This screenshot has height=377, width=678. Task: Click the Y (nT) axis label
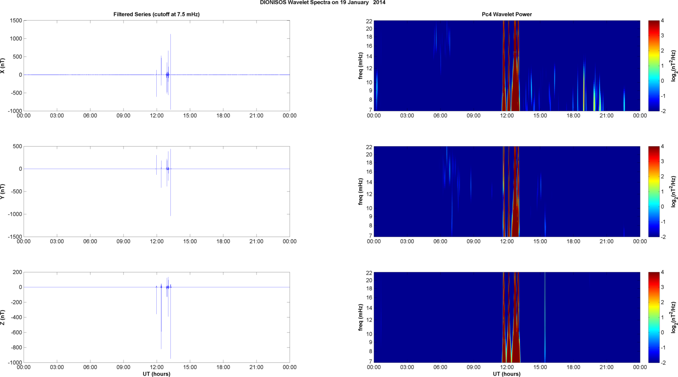[x=3, y=192]
